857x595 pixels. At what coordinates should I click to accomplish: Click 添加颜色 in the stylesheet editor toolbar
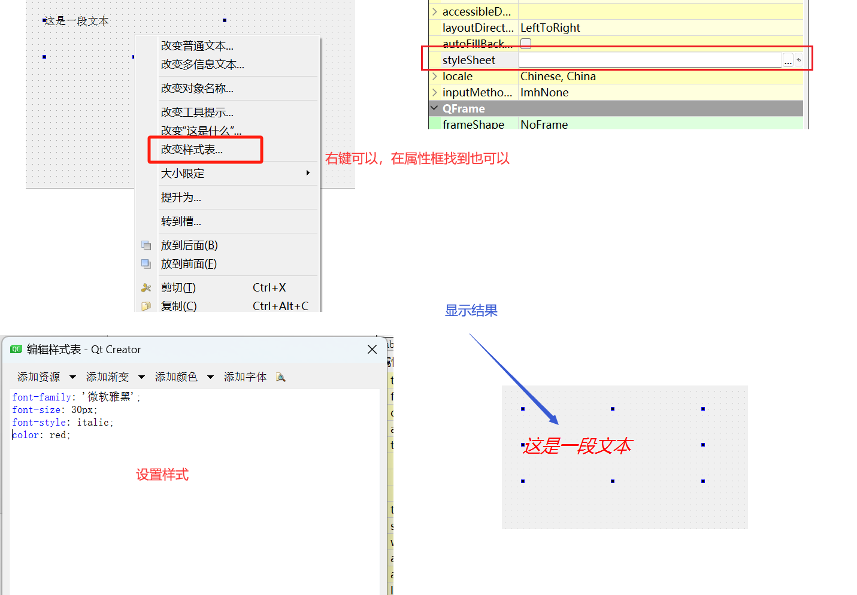[x=176, y=377]
